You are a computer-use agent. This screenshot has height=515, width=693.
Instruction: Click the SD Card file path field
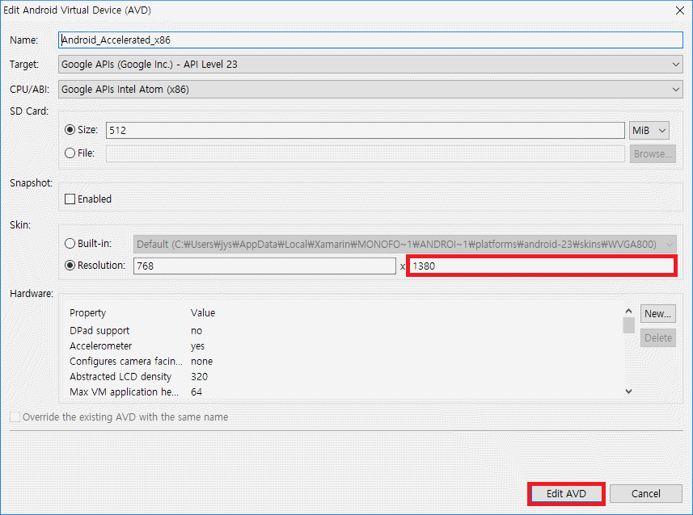[x=365, y=153]
